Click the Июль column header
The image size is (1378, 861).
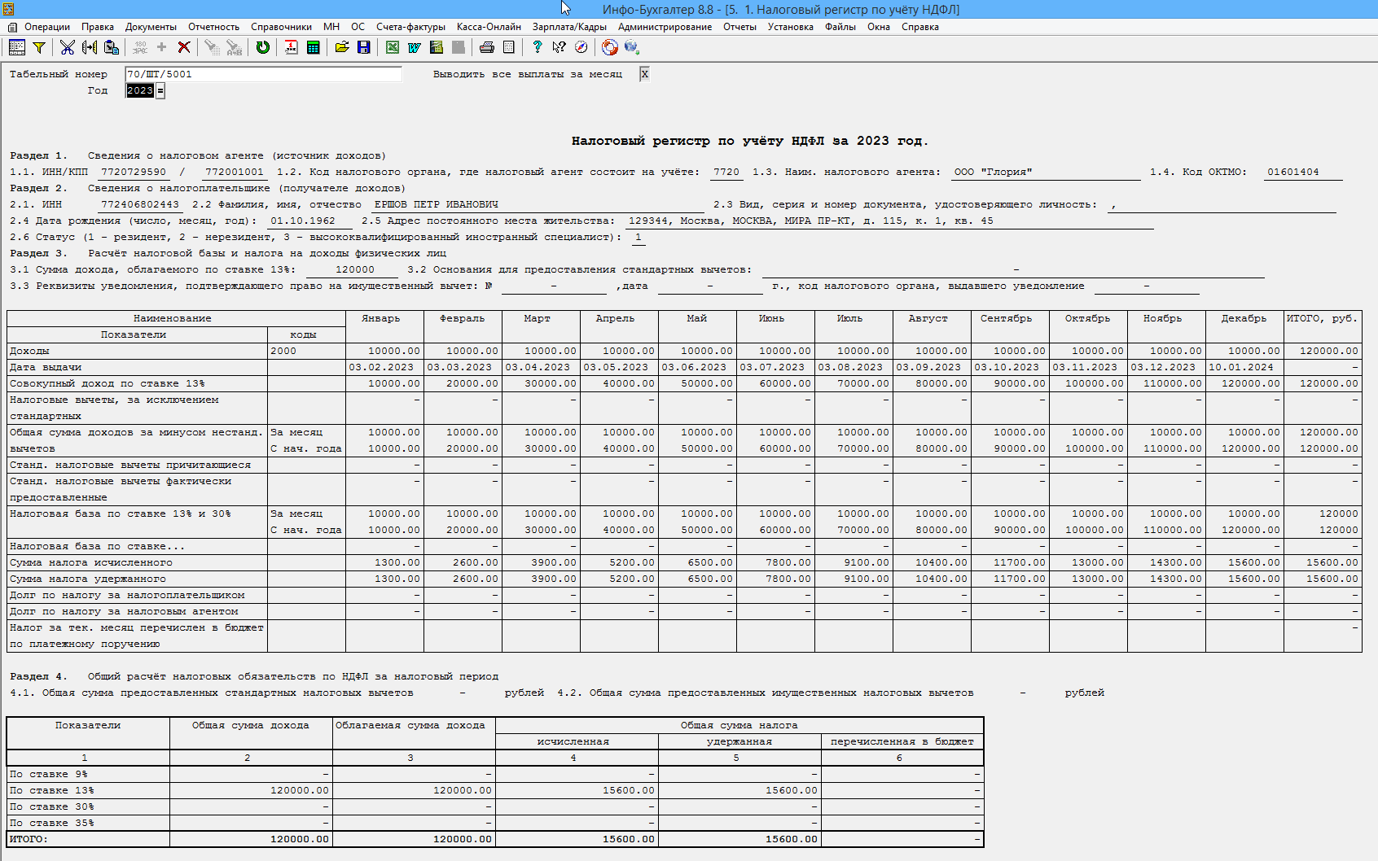(x=849, y=318)
